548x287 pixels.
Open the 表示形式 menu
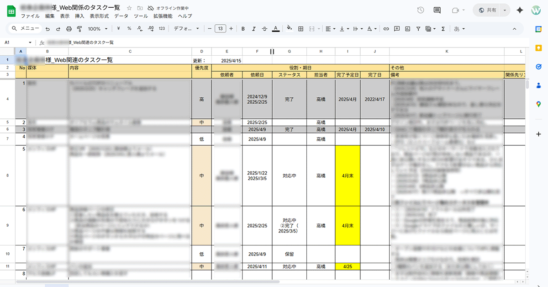tap(99, 16)
